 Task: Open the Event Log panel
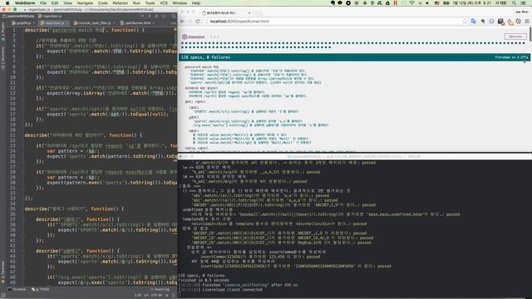tap(160, 290)
